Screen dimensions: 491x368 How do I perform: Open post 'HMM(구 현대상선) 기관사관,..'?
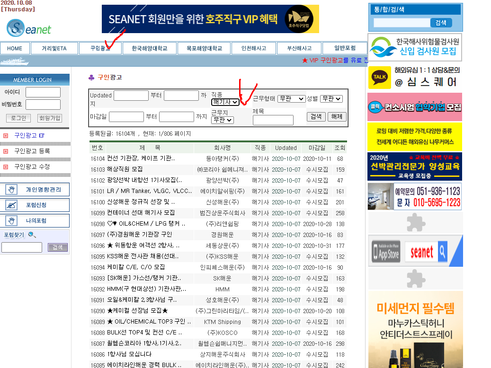pyautogui.click(x=147, y=289)
